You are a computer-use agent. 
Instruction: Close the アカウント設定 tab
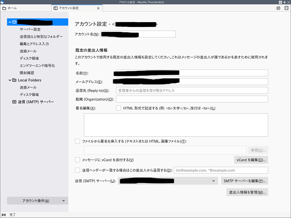click(x=98, y=8)
